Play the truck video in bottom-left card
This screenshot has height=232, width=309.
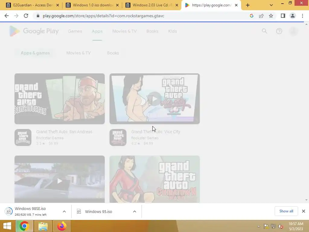click(x=59, y=181)
